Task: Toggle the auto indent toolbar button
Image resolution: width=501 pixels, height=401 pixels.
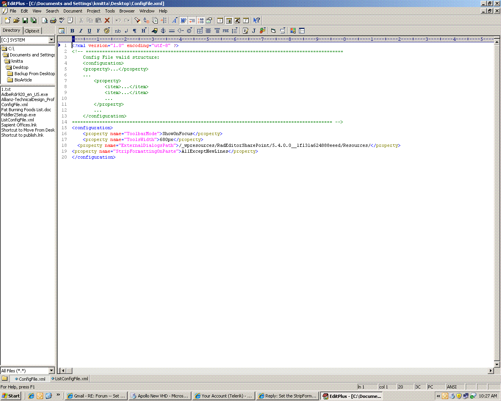Action: tap(192, 20)
